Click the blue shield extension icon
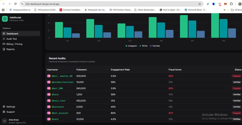 pos(213,4)
